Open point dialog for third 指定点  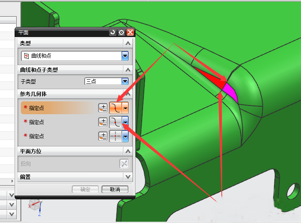[103, 136]
